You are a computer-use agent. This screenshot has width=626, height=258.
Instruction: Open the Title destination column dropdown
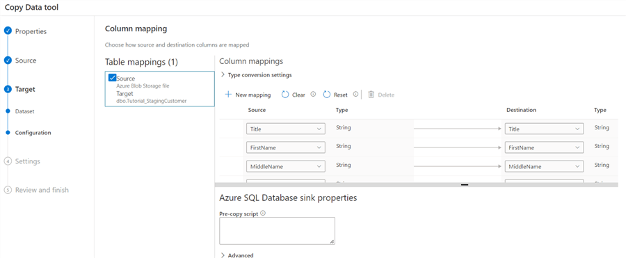pyautogui.click(x=544, y=129)
